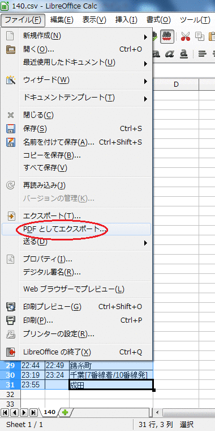Click the Reload icon in menu
Viewport: 215px width, 431px height.
click(x=10, y=185)
